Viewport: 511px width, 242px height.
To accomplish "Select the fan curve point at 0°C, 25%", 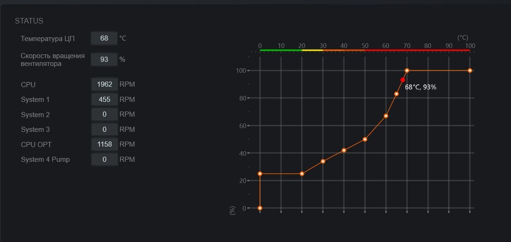I will [260, 174].
